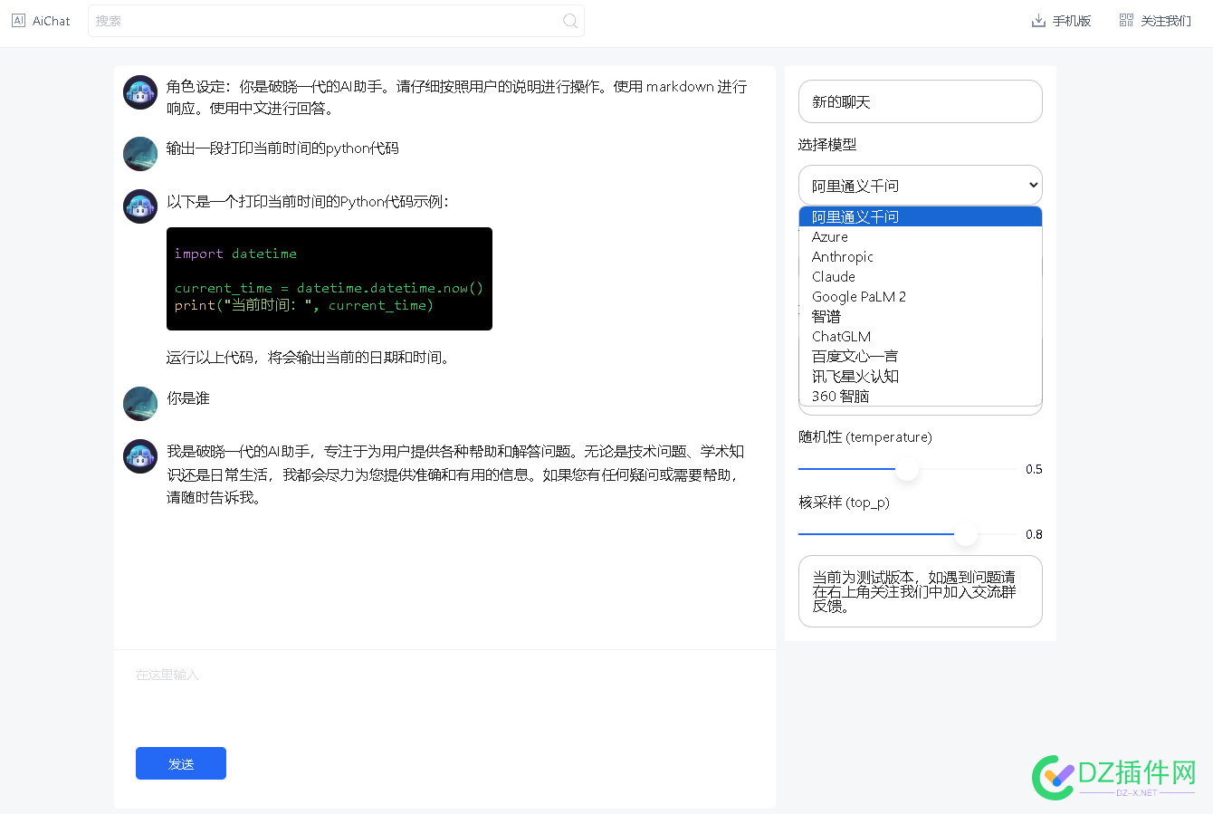Click user avatar beside 你是谁 message

click(x=140, y=404)
